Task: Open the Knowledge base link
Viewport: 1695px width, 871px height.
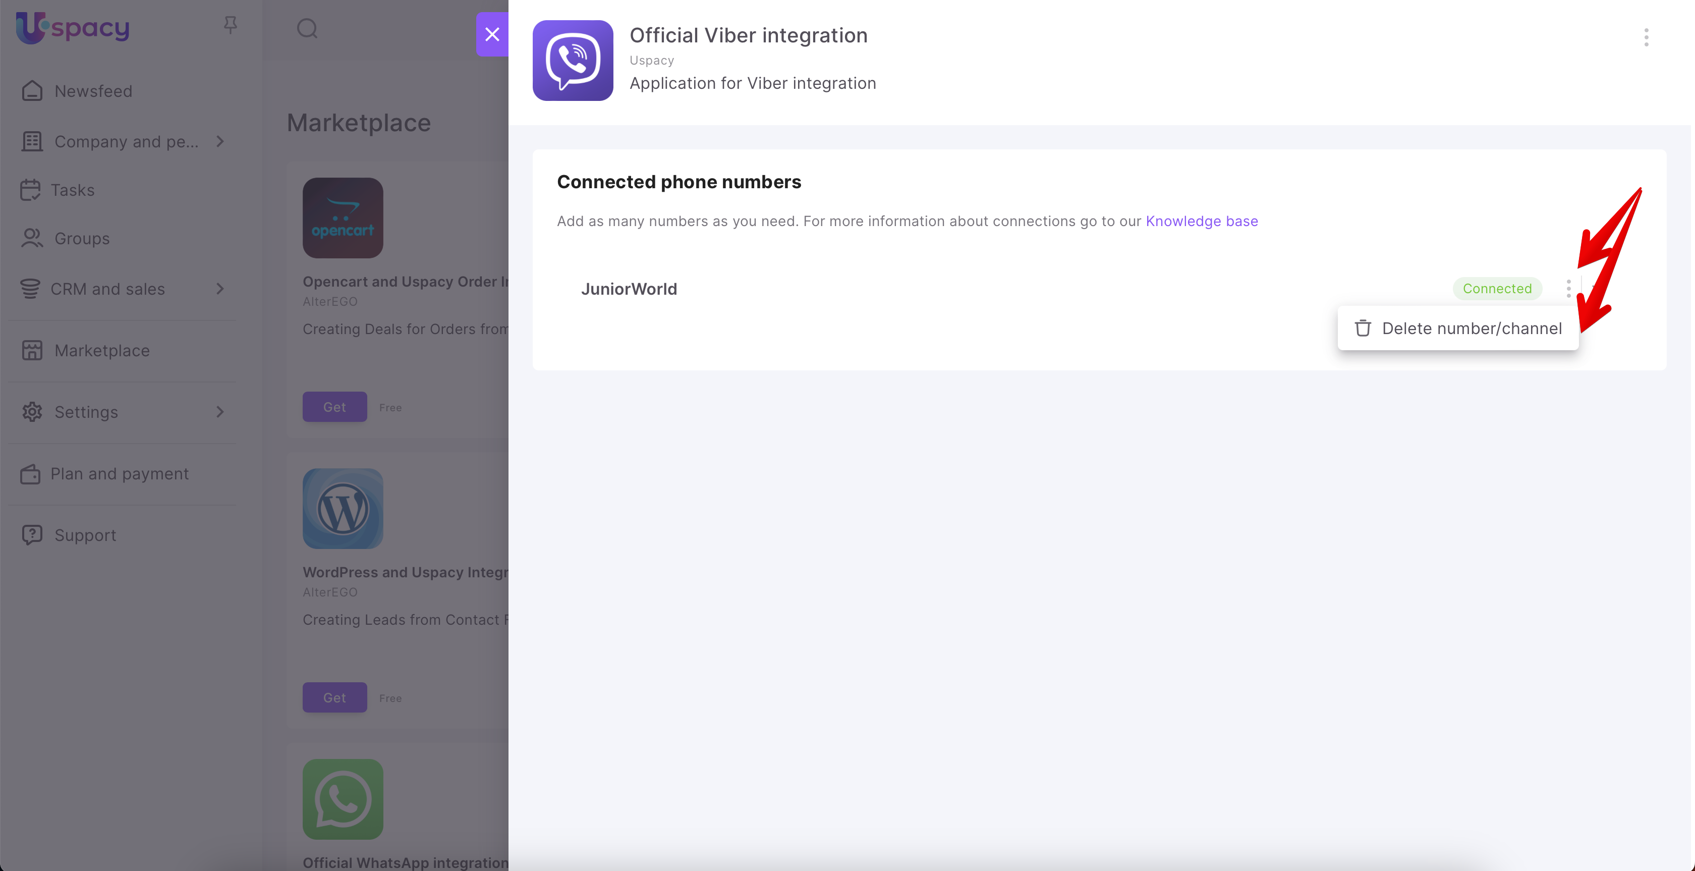Action: pos(1202,221)
